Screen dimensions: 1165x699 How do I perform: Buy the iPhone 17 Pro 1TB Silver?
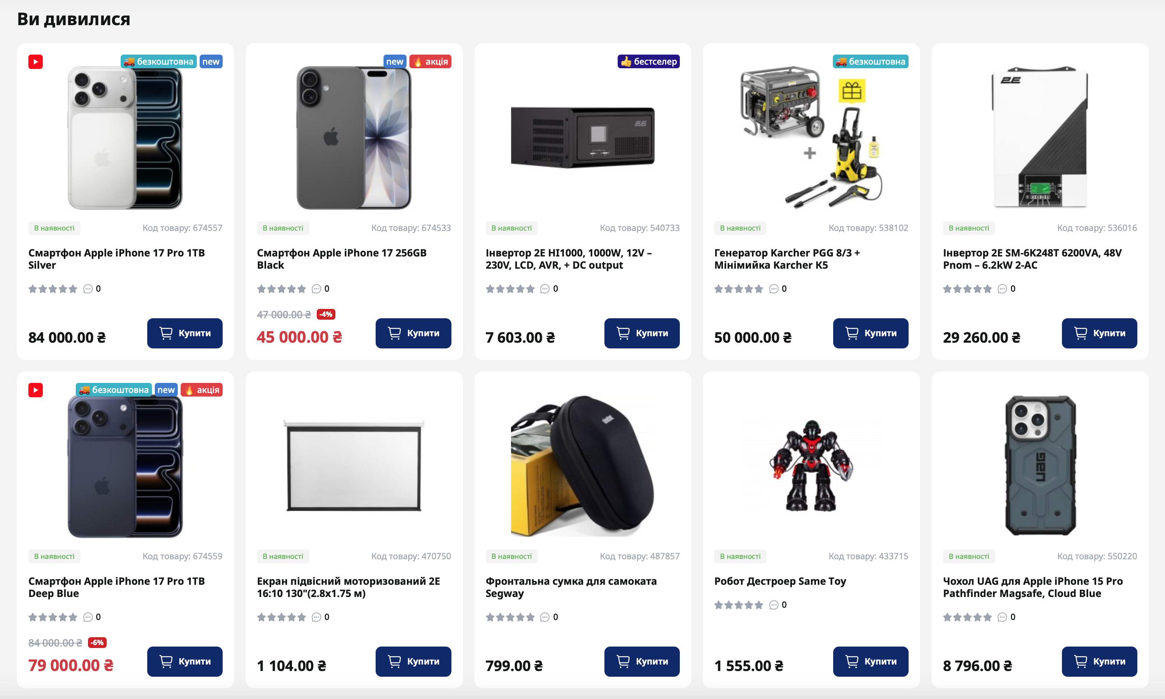click(x=185, y=333)
